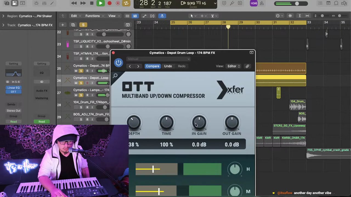The height and width of the screenshot is (197, 351).
Task: Open the Library browser icon
Action: pyautogui.click(x=7, y=3)
